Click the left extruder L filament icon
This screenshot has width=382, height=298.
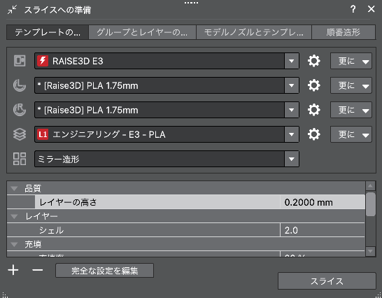tap(20, 85)
